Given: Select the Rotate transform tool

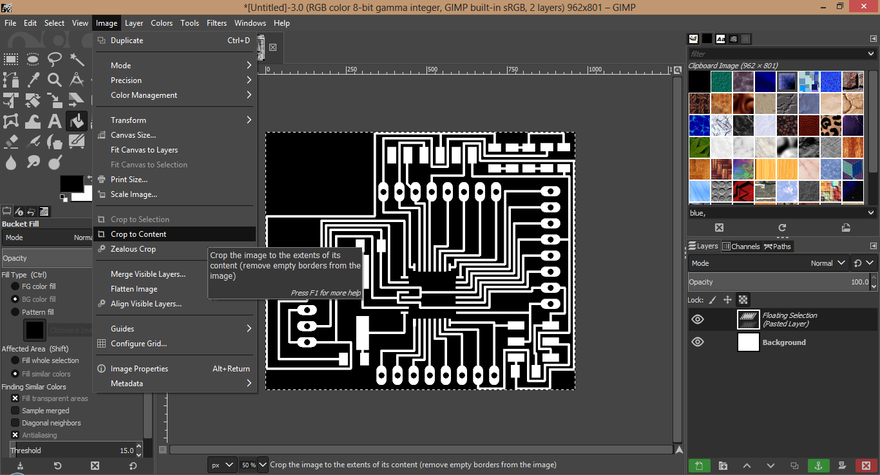Looking at the screenshot, I should 33,100.
